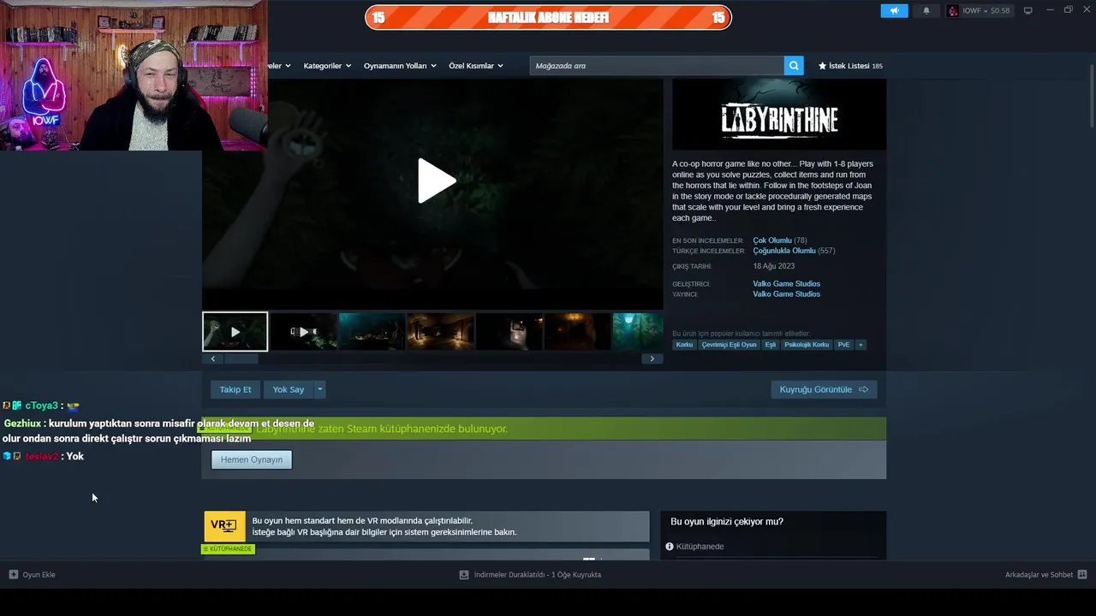Click the thumbnail strip right arrow
Image resolution: width=1096 pixels, height=616 pixels.
[652, 358]
